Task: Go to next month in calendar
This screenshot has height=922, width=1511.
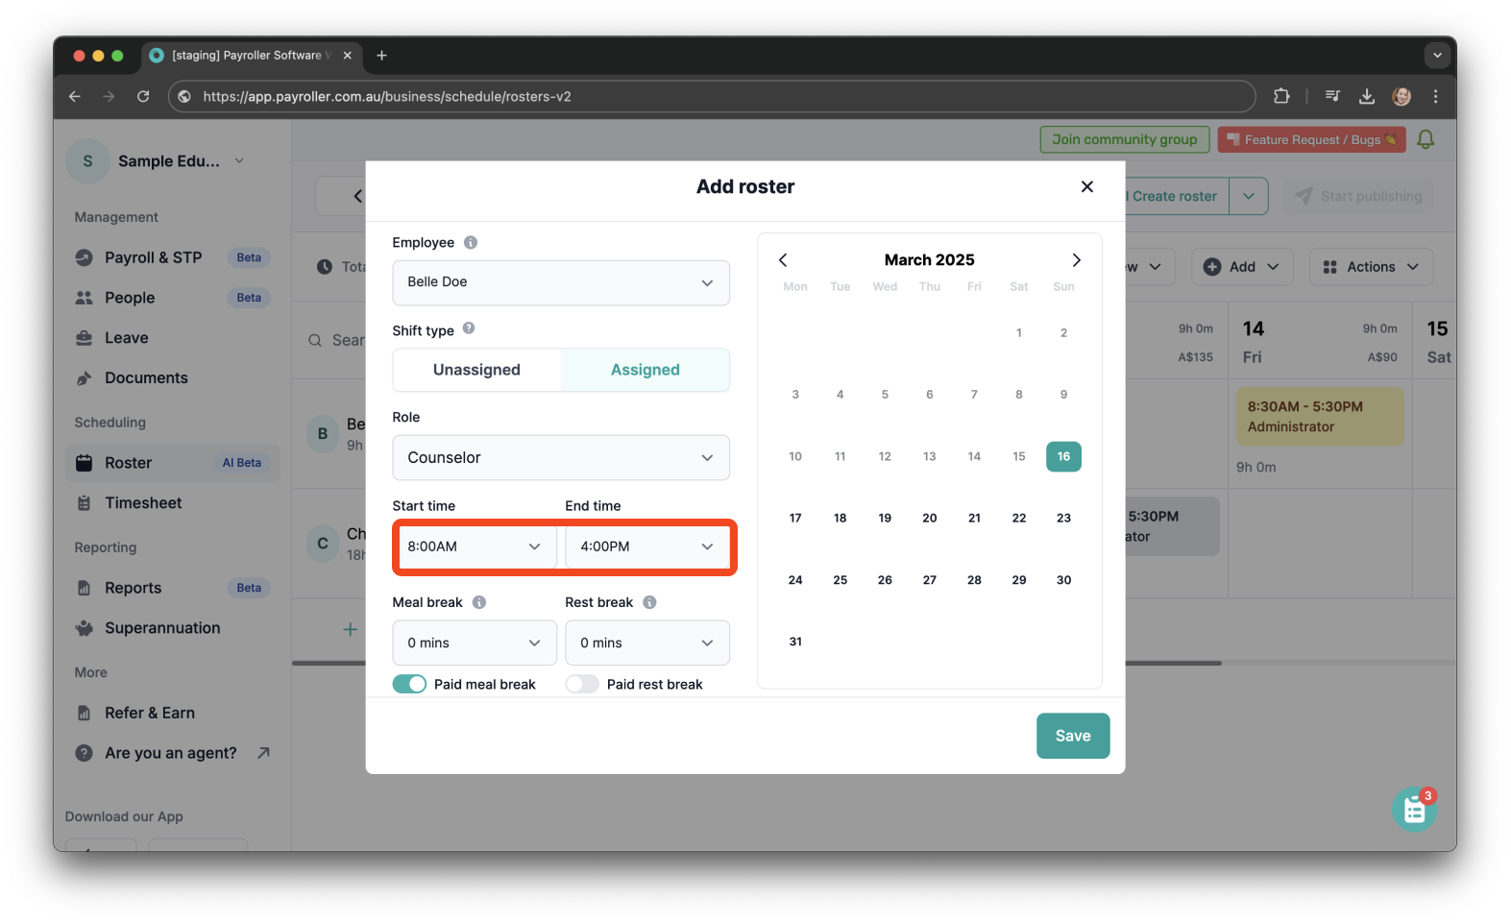Action: (x=1076, y=260)
